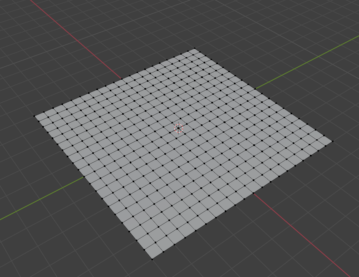Select the bottommost near corner vertex

152,259
